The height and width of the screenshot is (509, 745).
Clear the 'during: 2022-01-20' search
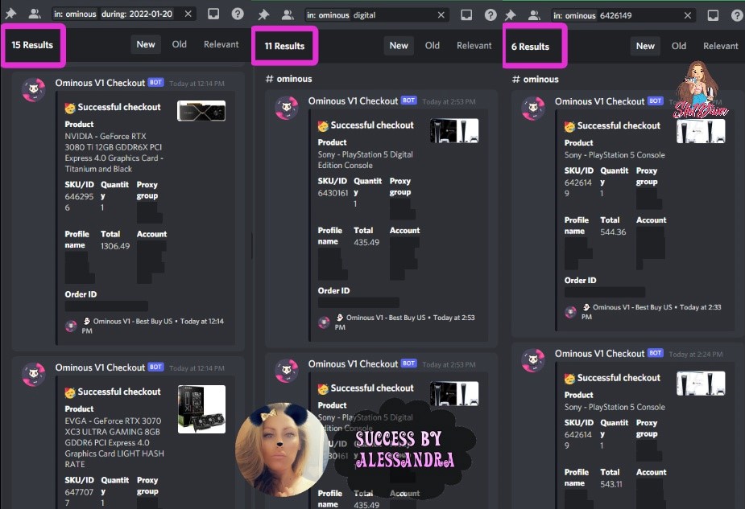tap(188, 14)
